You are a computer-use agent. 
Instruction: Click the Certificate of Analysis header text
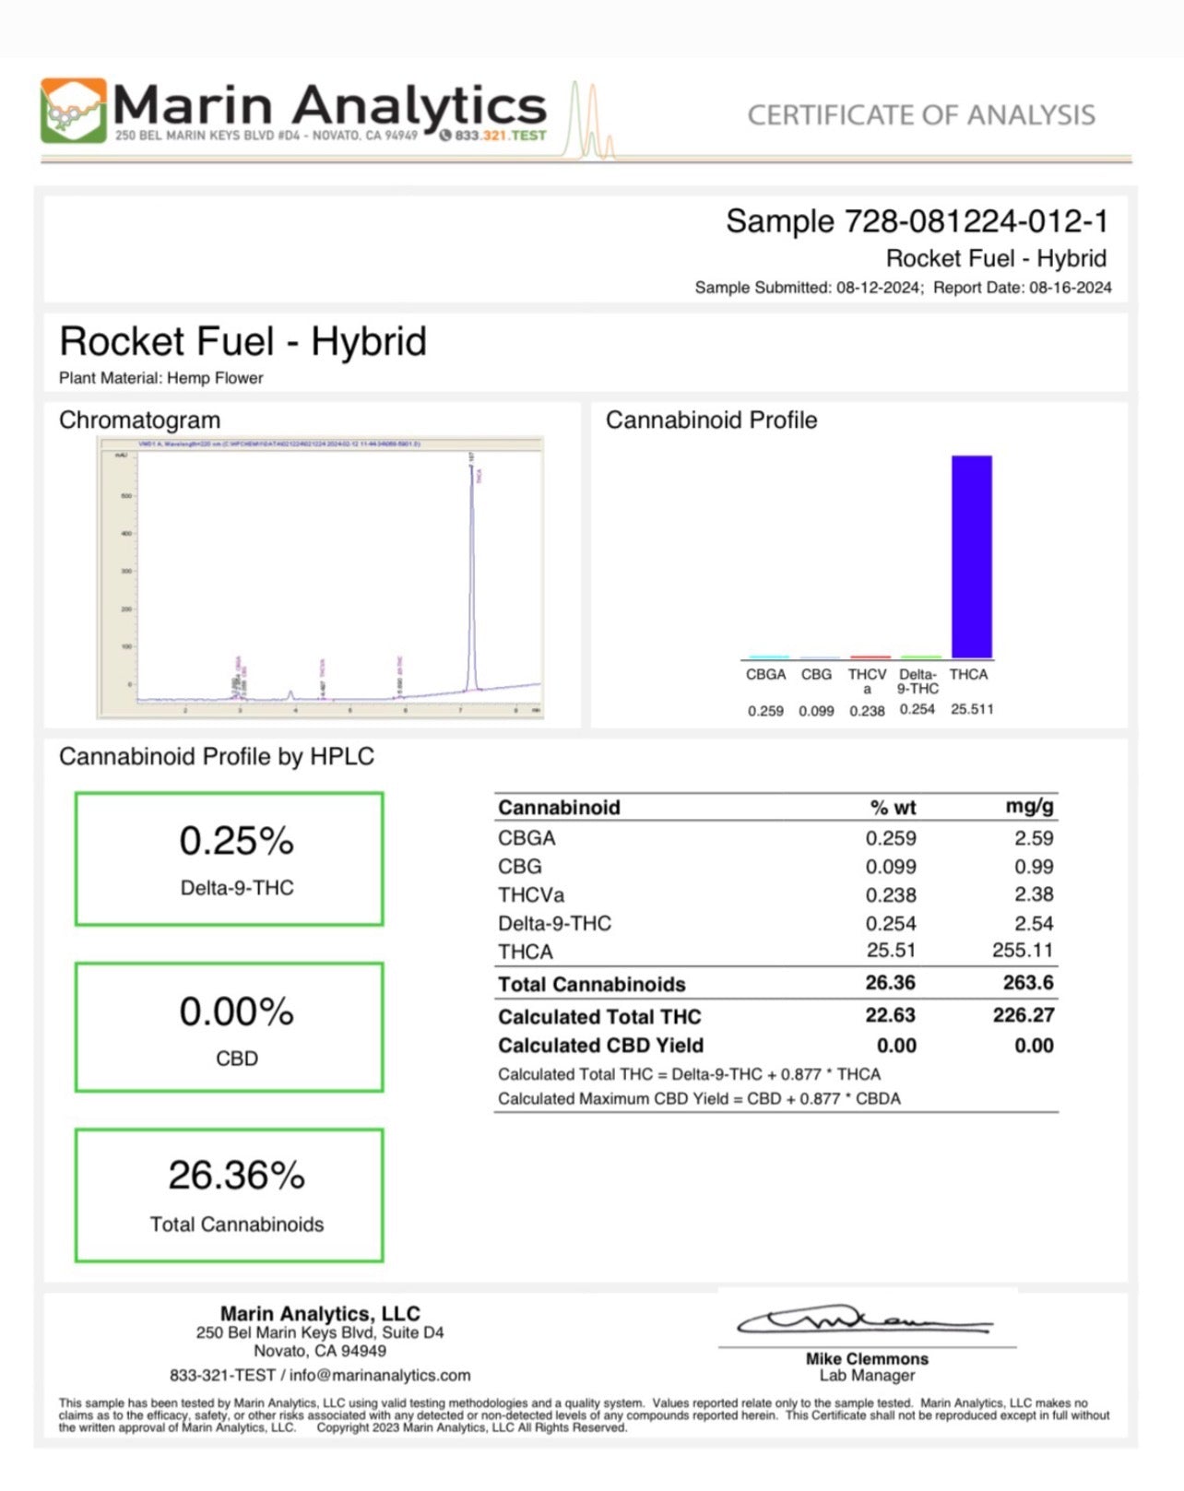pyautogui.click(x=920, y=115)
